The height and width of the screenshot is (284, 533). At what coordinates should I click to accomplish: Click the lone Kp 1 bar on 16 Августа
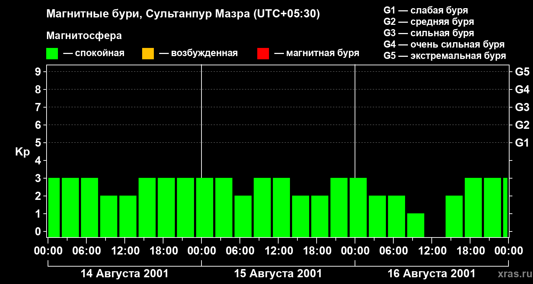click(416, 225)
